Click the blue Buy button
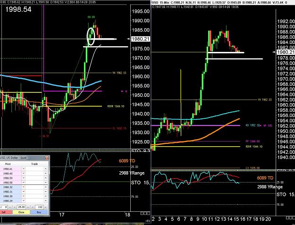 click(39, 212)
